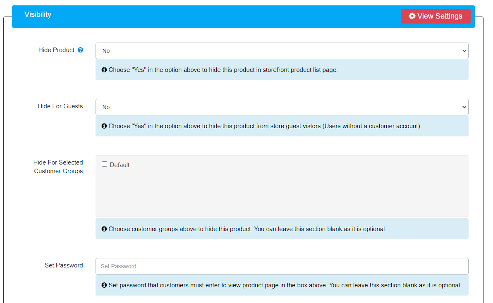The width and height of the screenshot is (493, 303).
Task: Click the help question mark beside Hide Product
Action: tap(81, 50)
